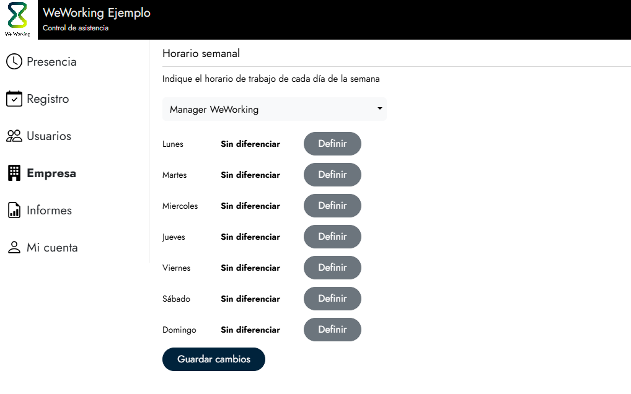Hit Definir for Sábado
The image size is (631, 394).
click(332, 299)
